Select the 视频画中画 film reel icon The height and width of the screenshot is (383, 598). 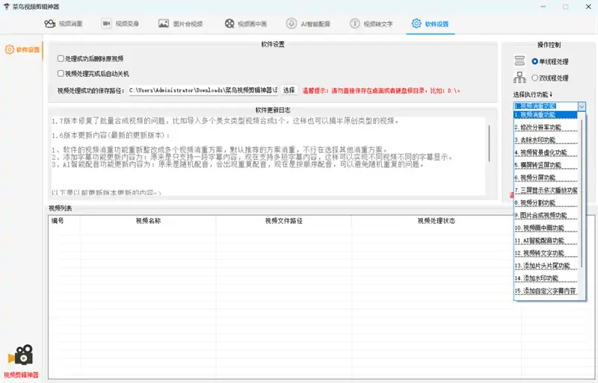tap(229, 24)
